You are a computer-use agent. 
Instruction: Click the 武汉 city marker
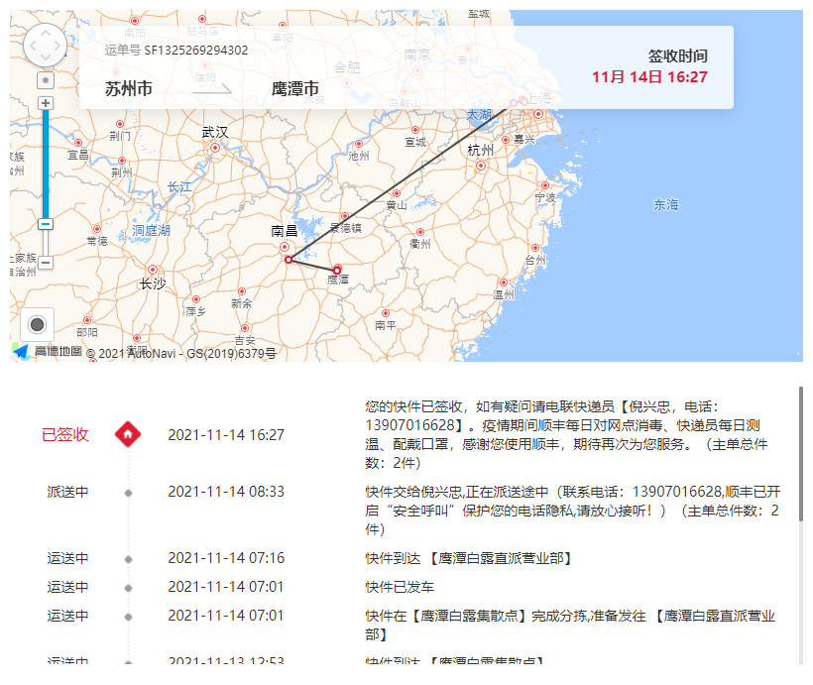coord(215,148)
